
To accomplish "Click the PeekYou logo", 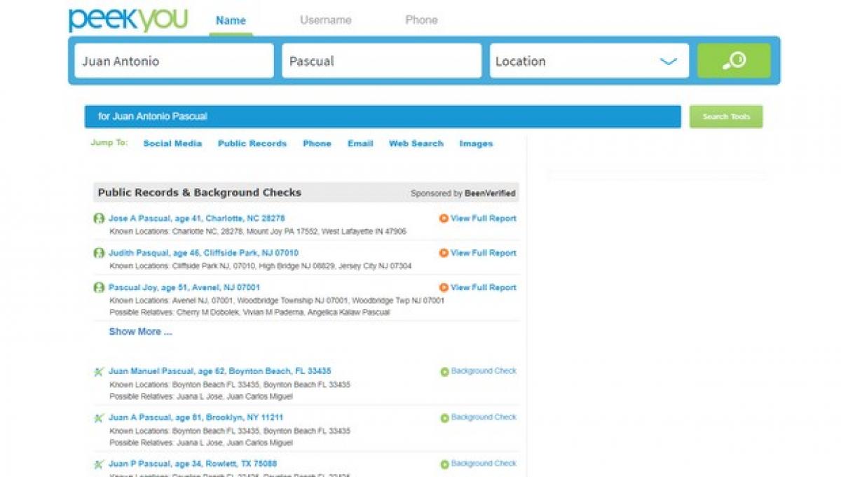I will click(x=128, y=19).
